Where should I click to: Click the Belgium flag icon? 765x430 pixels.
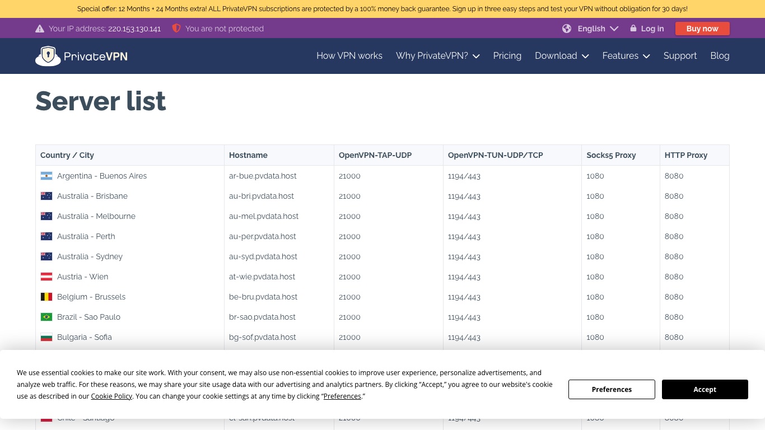(x=46, y=297)
